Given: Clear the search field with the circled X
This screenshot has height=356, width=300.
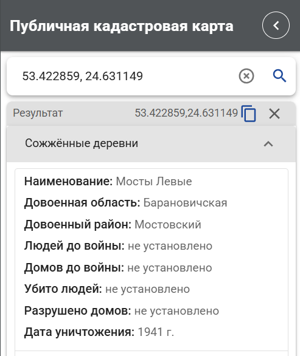Looking at the screenshot, I should (246, 76).
